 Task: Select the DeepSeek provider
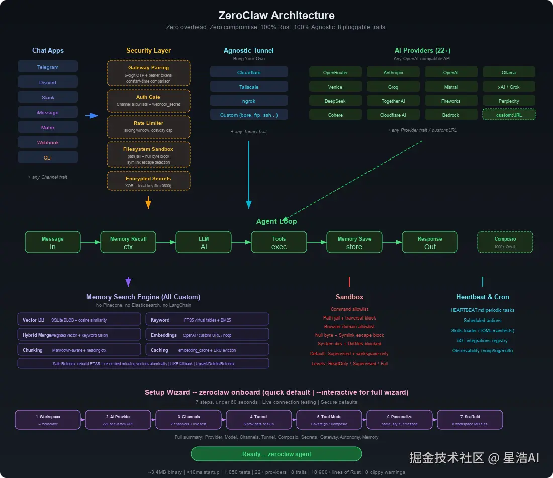click(335, 100)
